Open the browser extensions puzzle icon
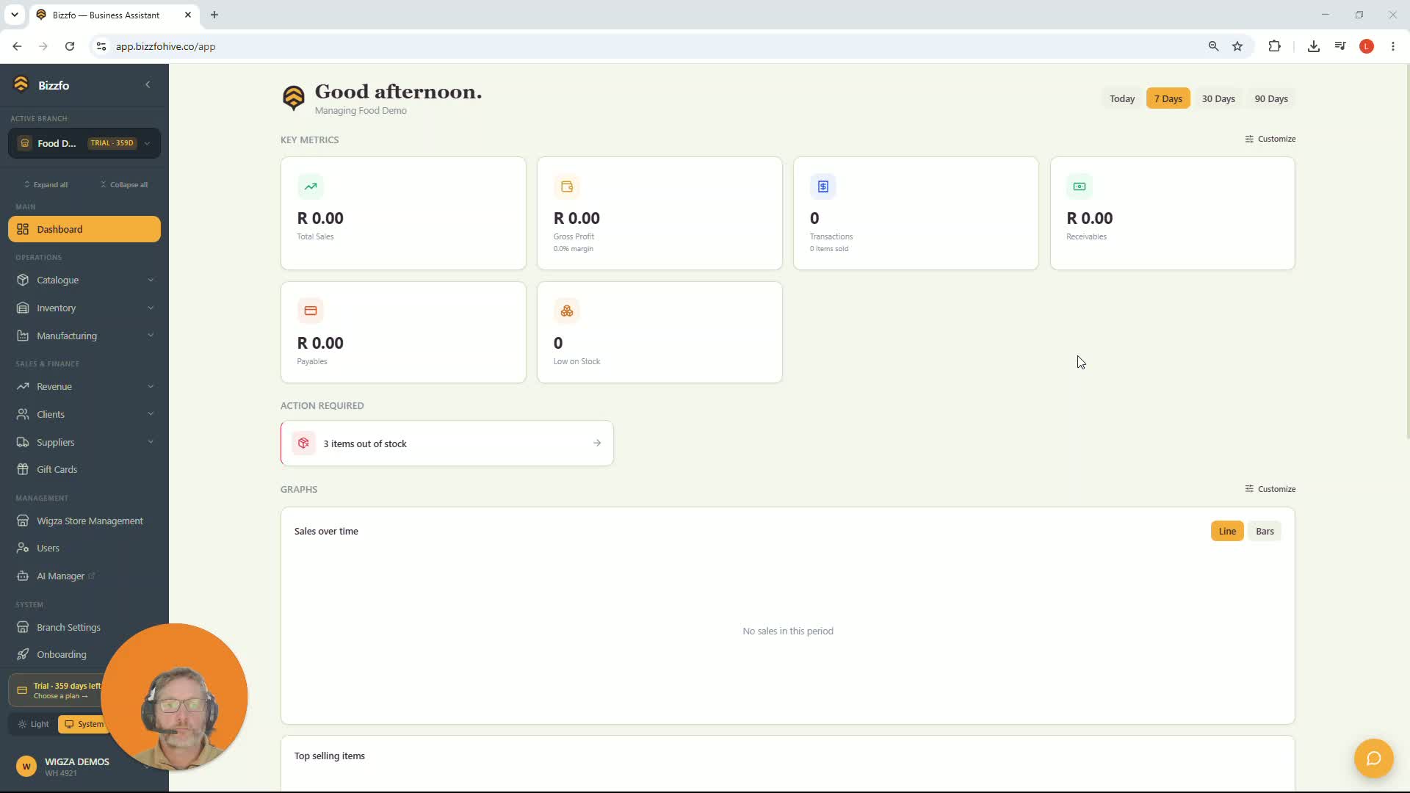 pyautogui.click(x=1274, y=46)
